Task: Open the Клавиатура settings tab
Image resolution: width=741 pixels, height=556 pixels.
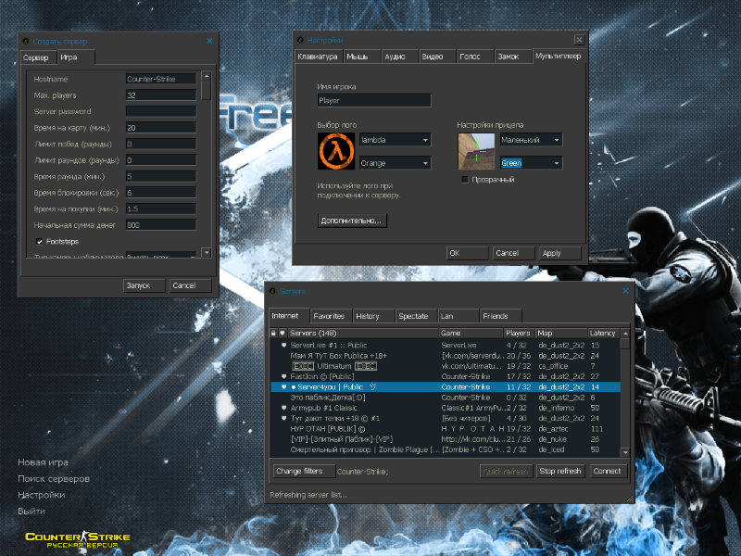Action: 318,57
